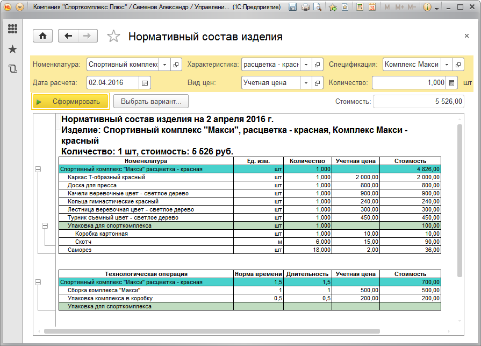The image size is (481, 346).
Task: Collapse the first Спортивный комплекс "Макси" group
Action: pyautogui.click(x=38, y=170)
